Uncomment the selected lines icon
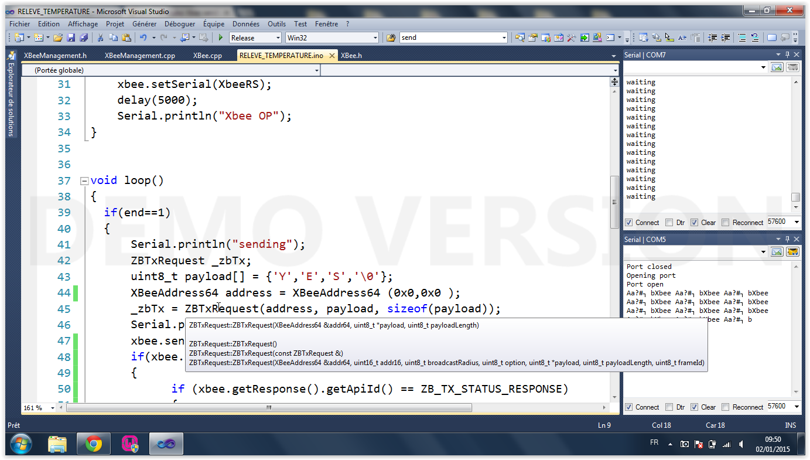 click(755, 38)
